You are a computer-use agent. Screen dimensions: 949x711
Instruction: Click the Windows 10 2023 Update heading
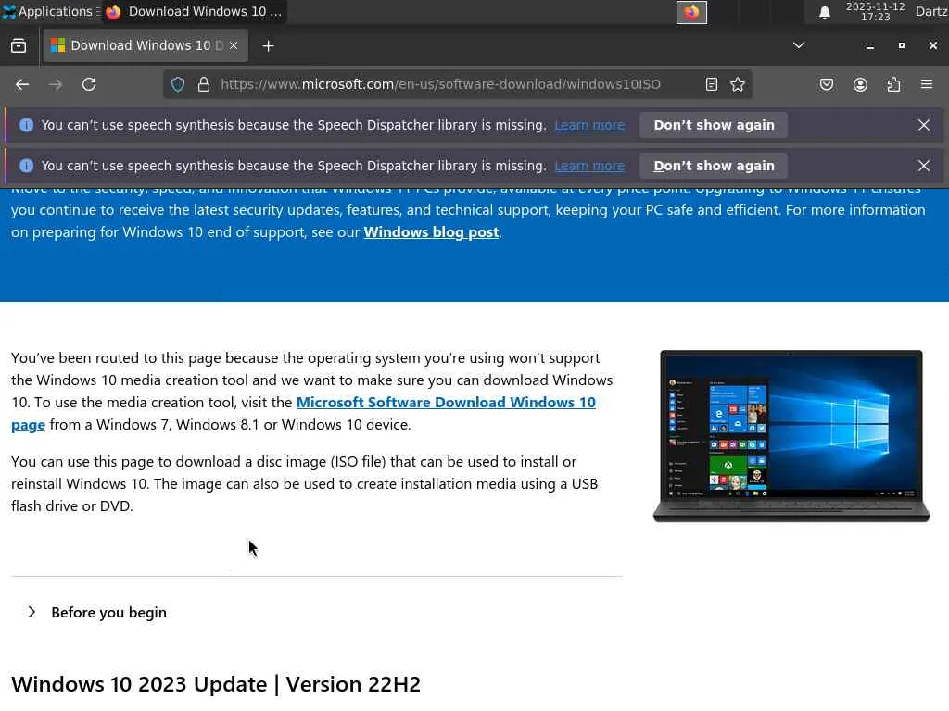pos(215,684)
